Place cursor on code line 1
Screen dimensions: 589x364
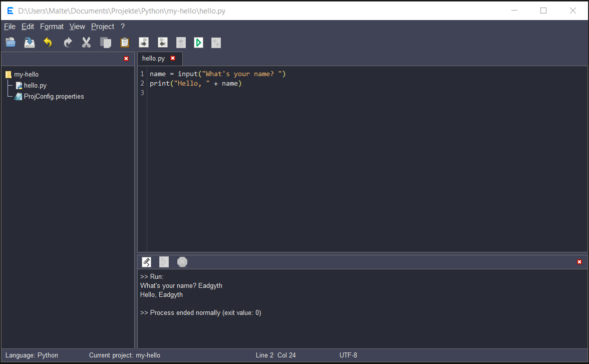(x=218, y=74)
